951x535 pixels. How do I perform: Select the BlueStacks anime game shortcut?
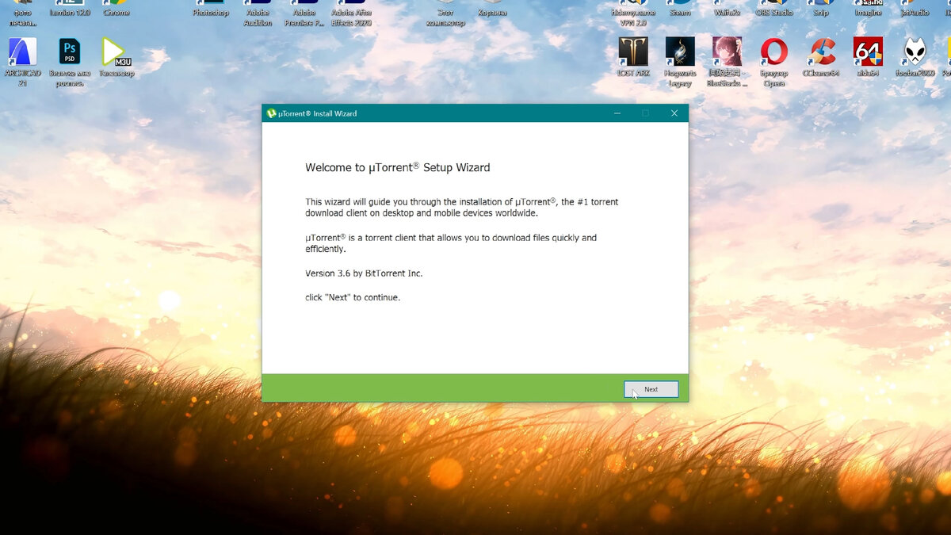click(727, 61)
